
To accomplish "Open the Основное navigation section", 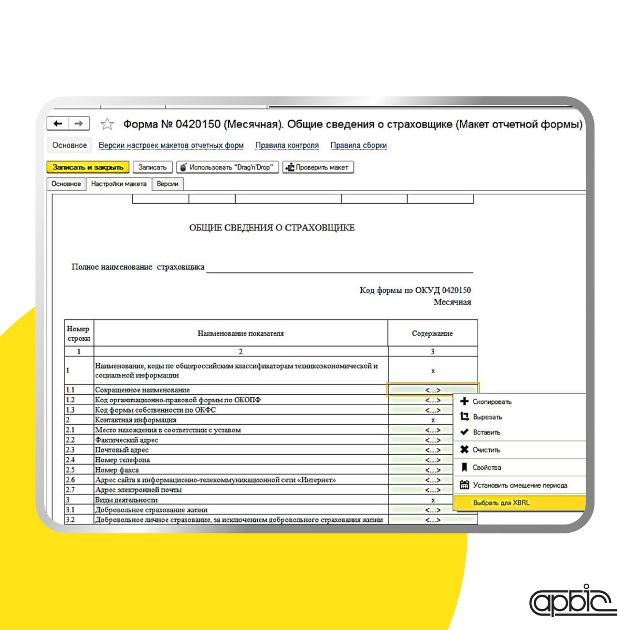I will pos(69,145).
